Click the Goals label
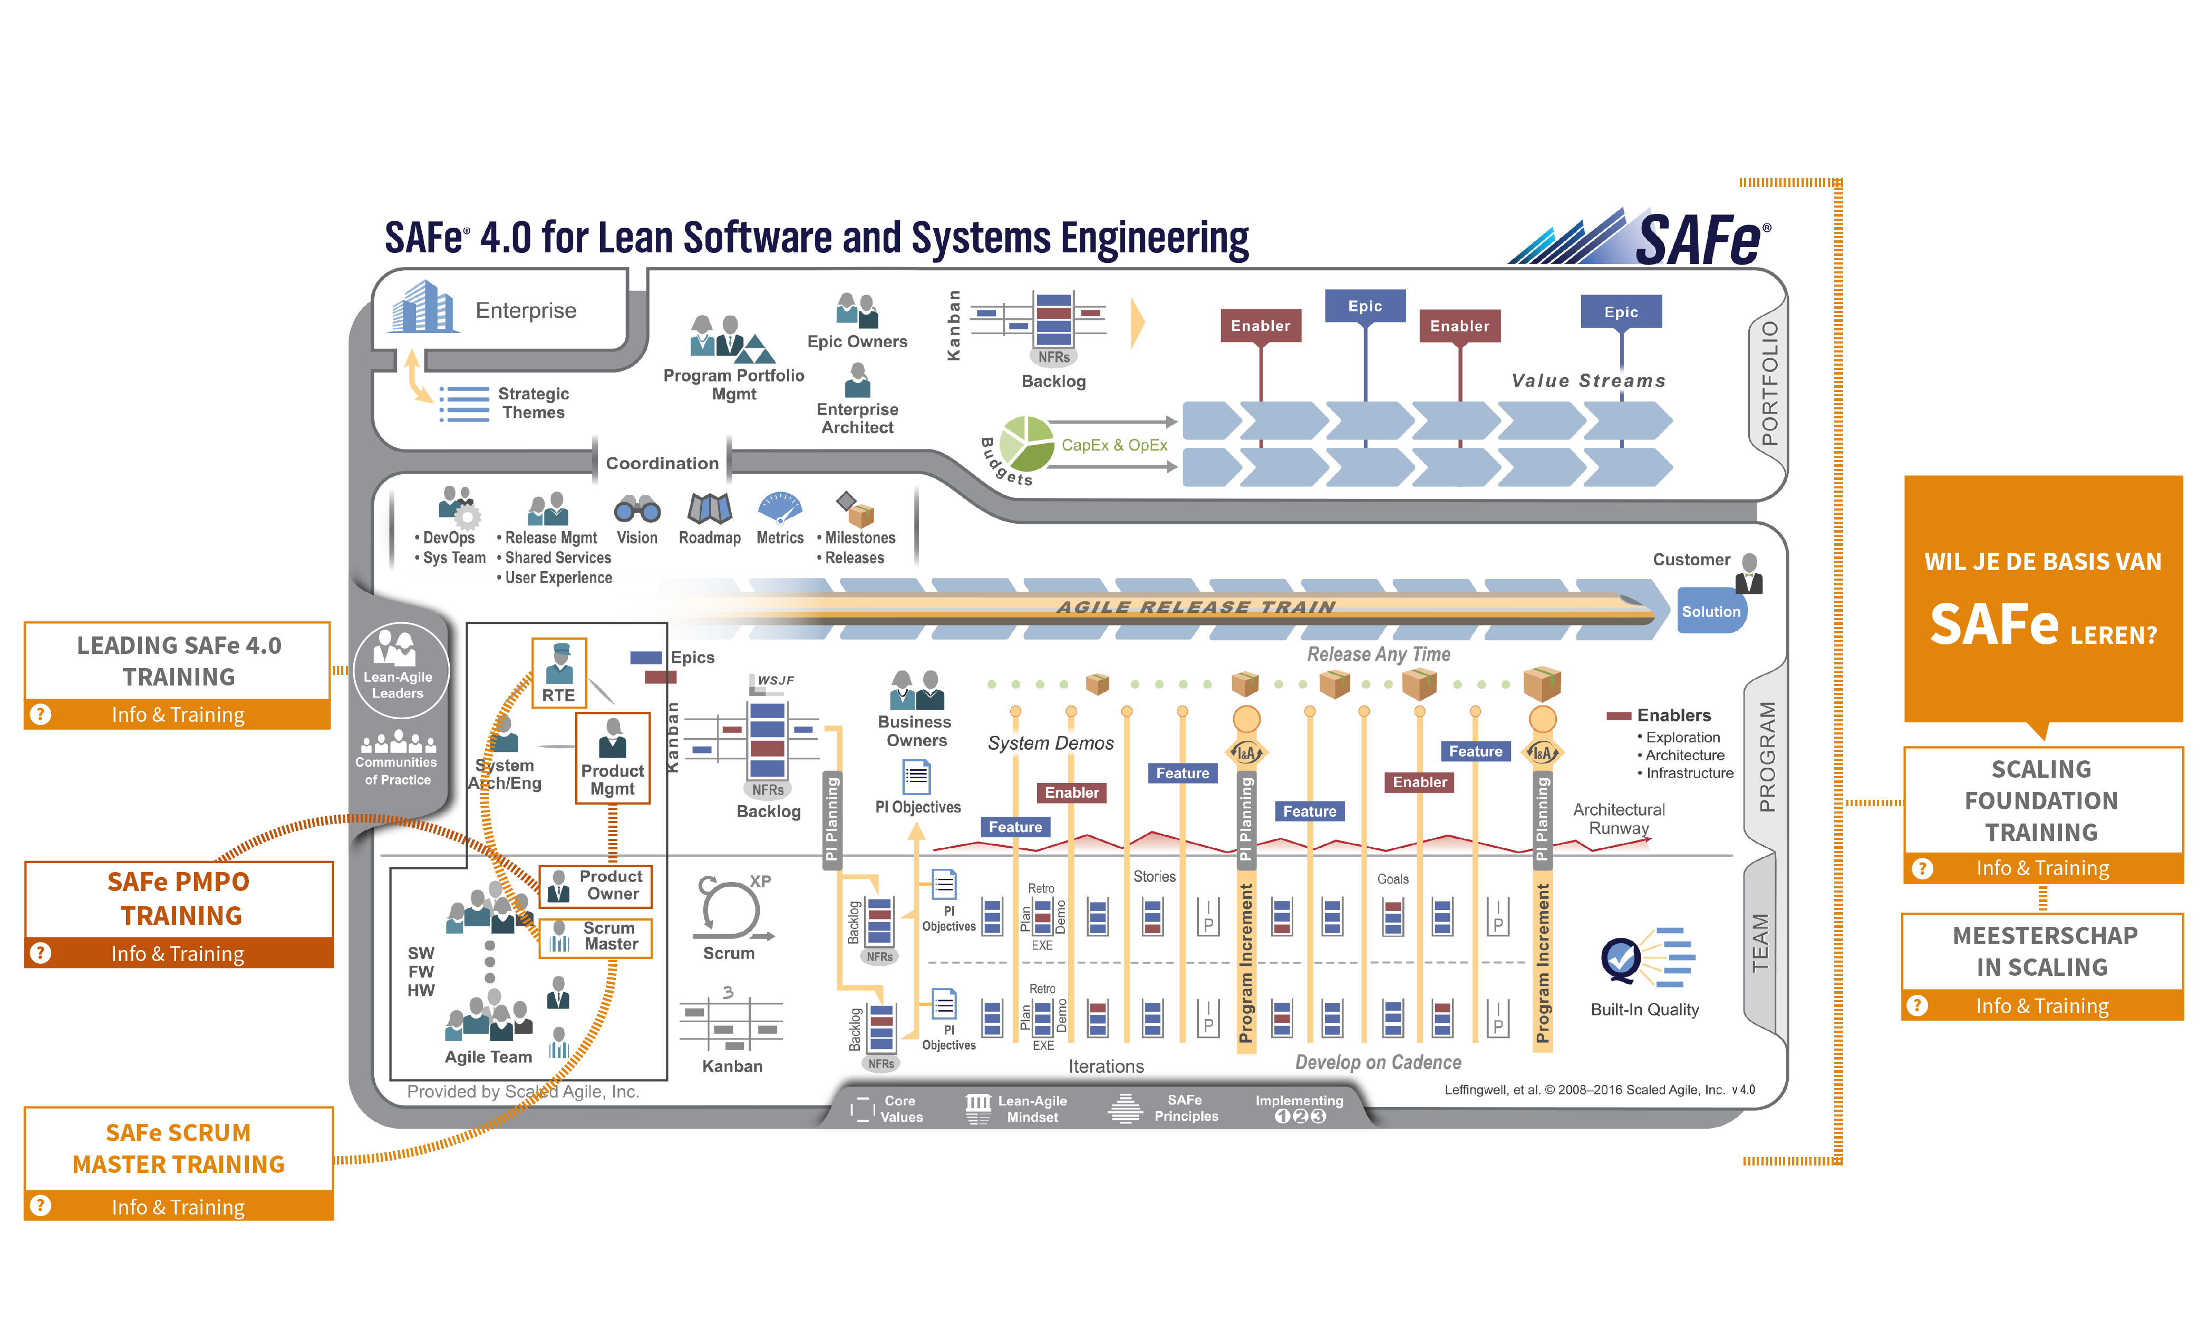The width and height of the screenshot is (2208, 1332). coord(1392,879)
